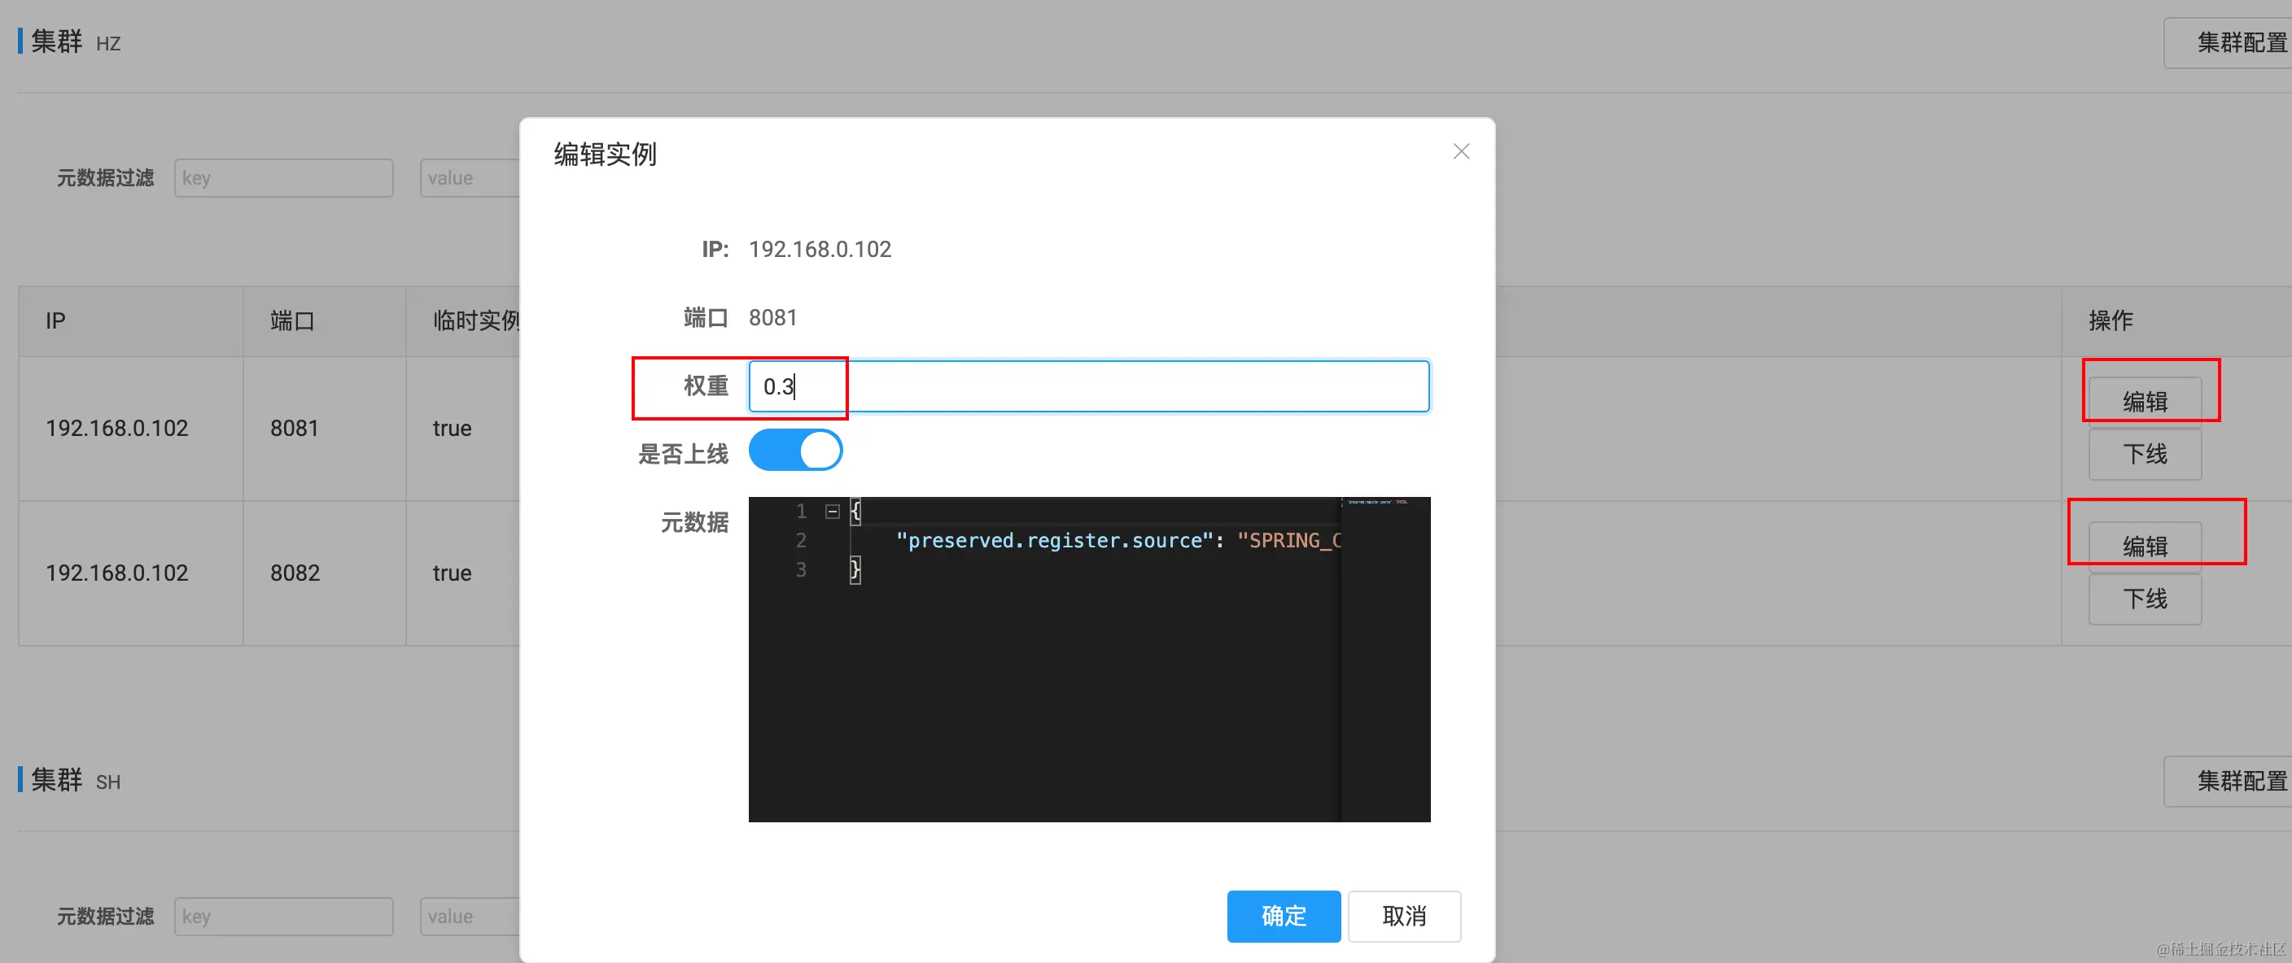Click line number 3 in metadata editor

pos(801,570)
